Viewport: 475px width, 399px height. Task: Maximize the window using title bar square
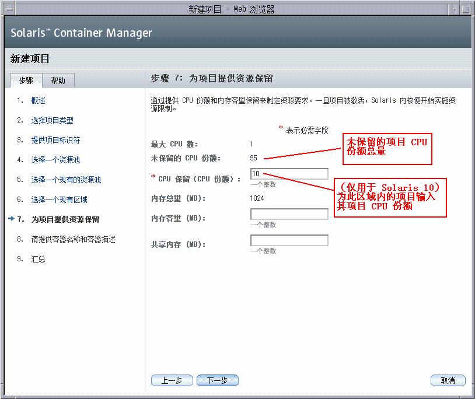click(x=465, y=9)
